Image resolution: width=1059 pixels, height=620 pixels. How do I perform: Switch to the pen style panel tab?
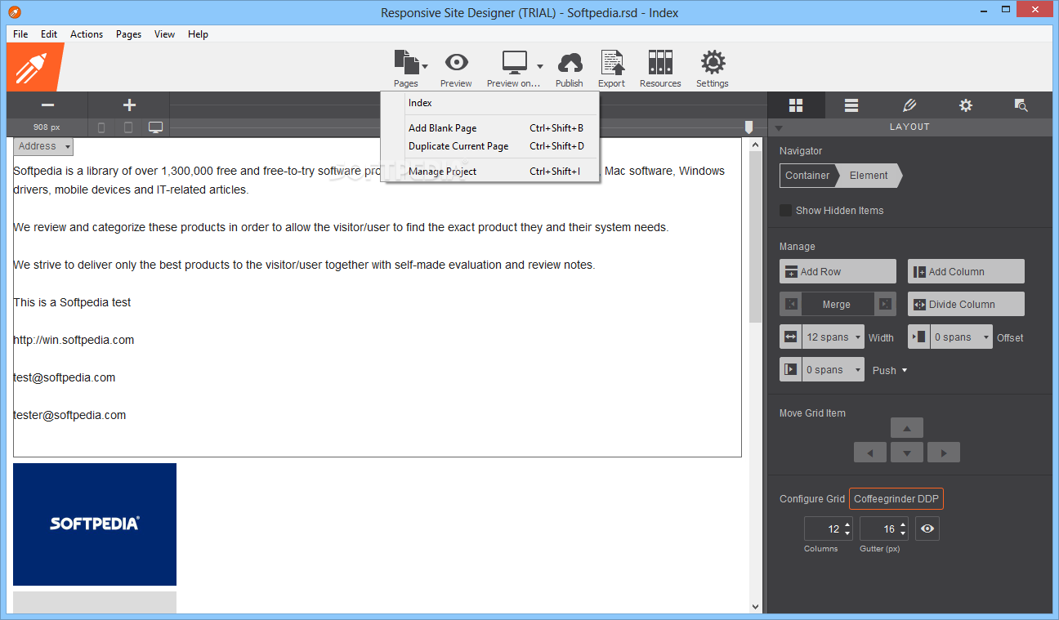pyautogui.click(x=909, y=105)
